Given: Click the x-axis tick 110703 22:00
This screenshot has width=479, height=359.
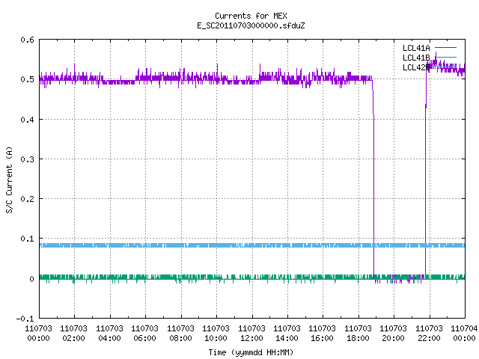Looking at the screenshot, I should pyautogui.click(x=429, y=334).
